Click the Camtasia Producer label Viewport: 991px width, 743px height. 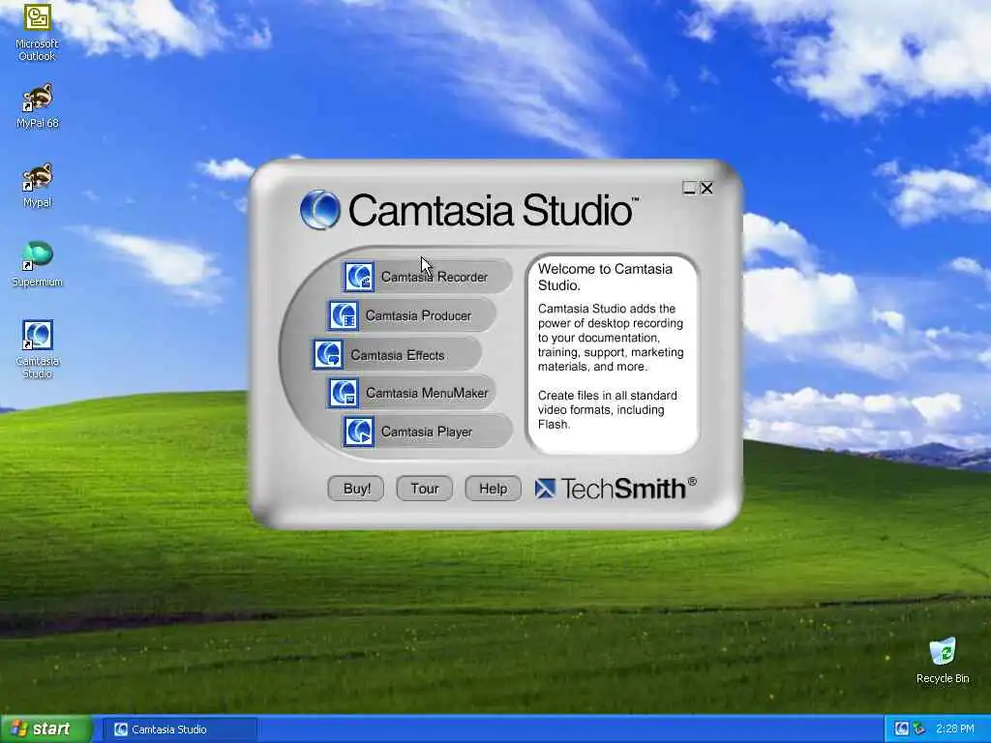click(418, 315)
